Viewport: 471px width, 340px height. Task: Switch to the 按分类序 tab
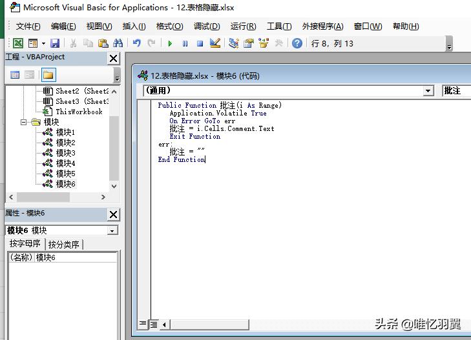64,245
